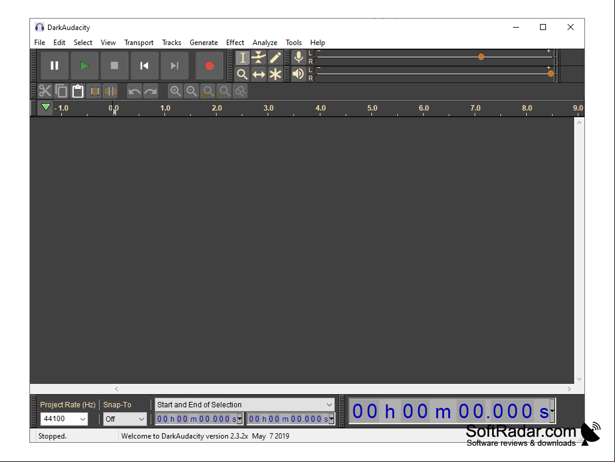Click the Fit Selection to Width icon
The width and height of the screenshot is (615, 462).
pyautogui.click(x=208, y=91)
